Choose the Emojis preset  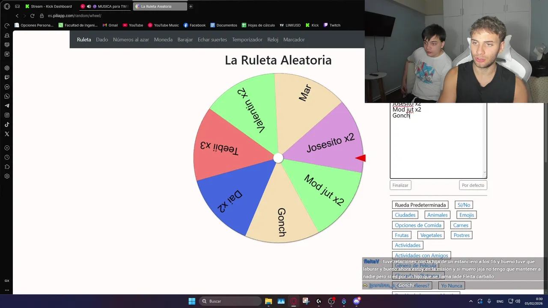pyautogui.click(x=467, y=215)
